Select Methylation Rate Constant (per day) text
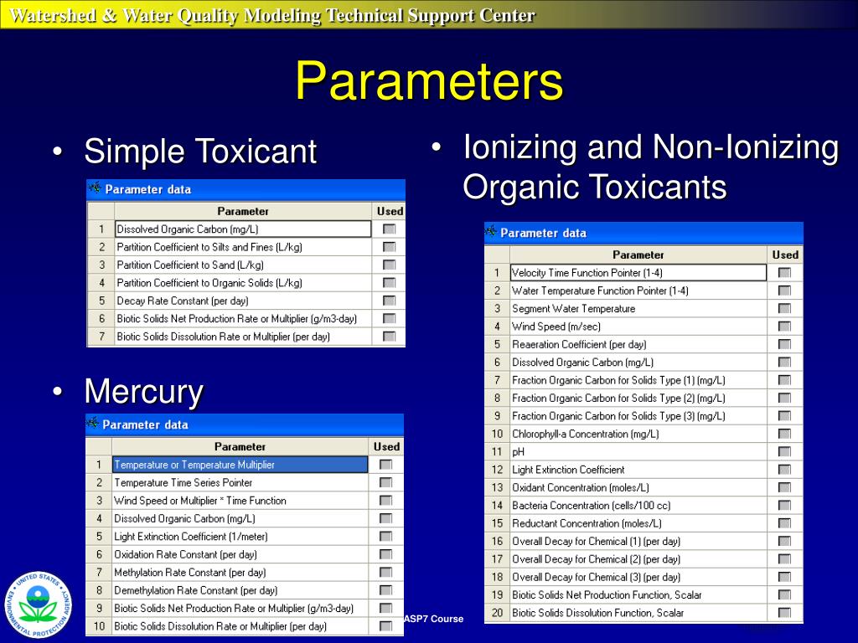Viewport: 858px width, 643px height. coord(190,572)
